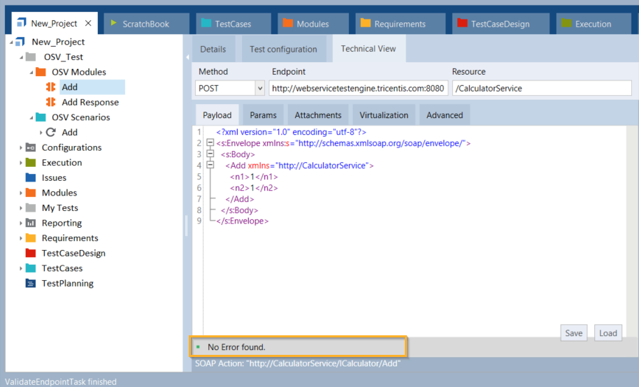Screen dimensions: 639x387
Task: Click the Add scenario refresh icon
Action: (50, 132)
